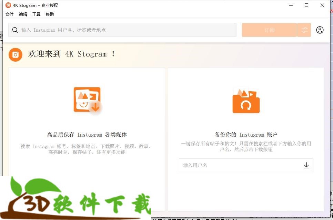Open the 文件 menu

click(9, 14)
